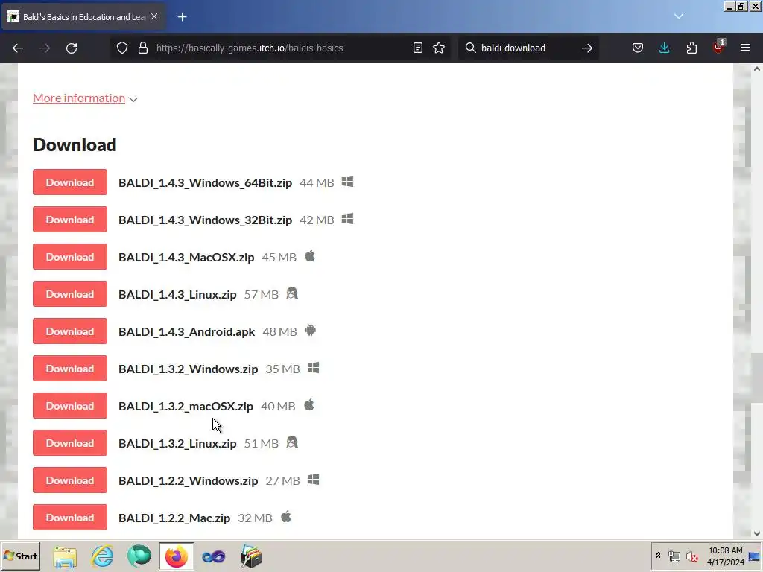
Task: Download BALDI_1.2.2_Windows.zip
Action: coord(70,480)
